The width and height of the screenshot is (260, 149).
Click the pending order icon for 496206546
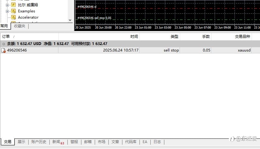[x=3, y=50]
